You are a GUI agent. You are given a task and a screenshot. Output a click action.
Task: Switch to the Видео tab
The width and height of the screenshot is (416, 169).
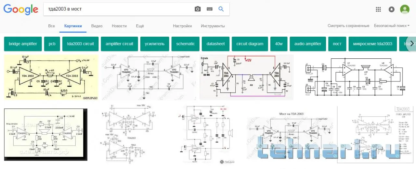click(x=97, y=26)
